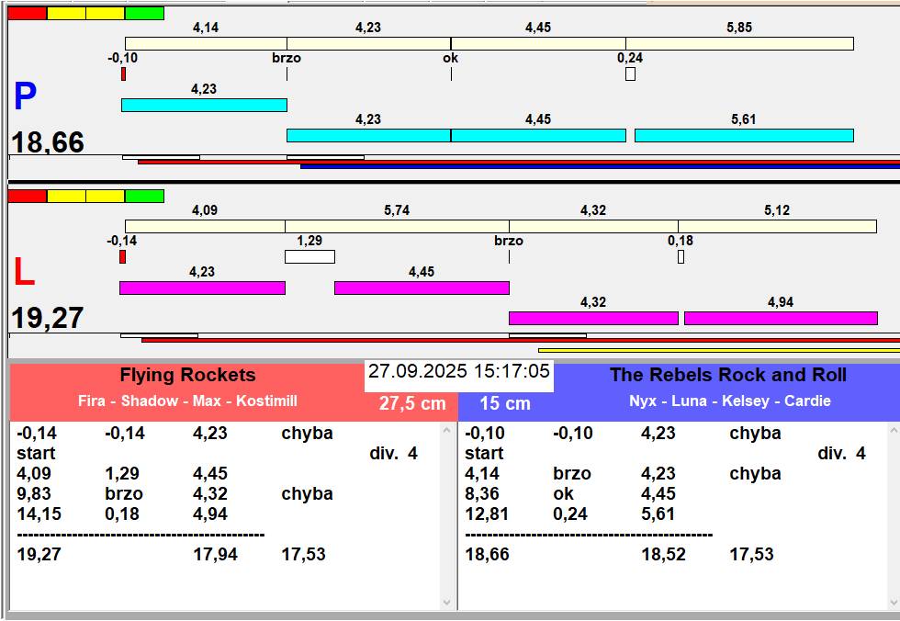Click the 17,94 value in Flying Rockets totals
The width and height of the screenshot is (900, 621).
click(x=215, y=555)
